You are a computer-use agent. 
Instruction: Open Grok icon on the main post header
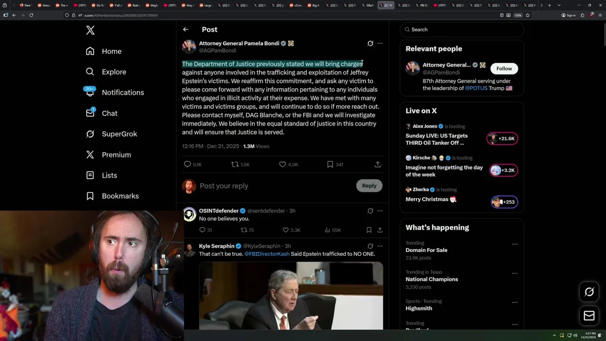[x=370, y=44]
